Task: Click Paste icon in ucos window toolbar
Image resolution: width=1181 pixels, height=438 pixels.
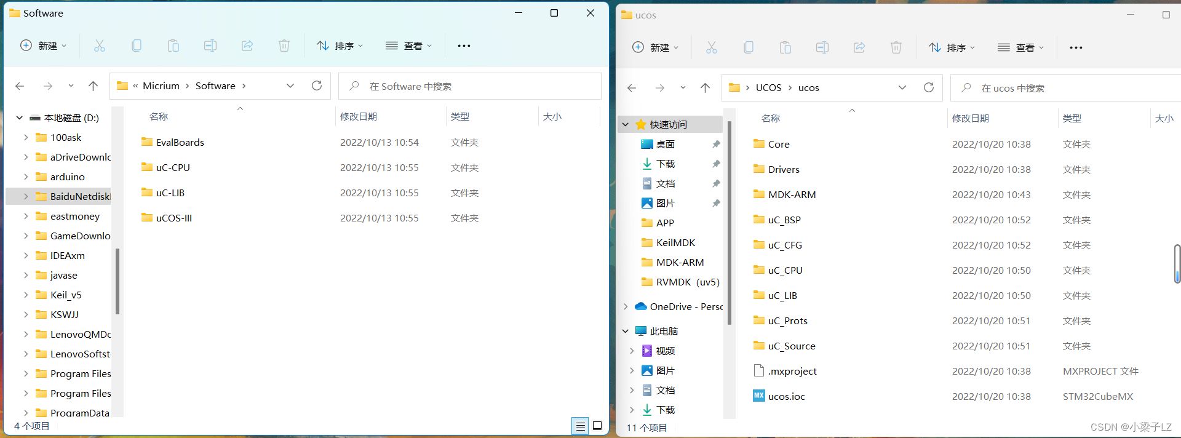Action: 785,47
